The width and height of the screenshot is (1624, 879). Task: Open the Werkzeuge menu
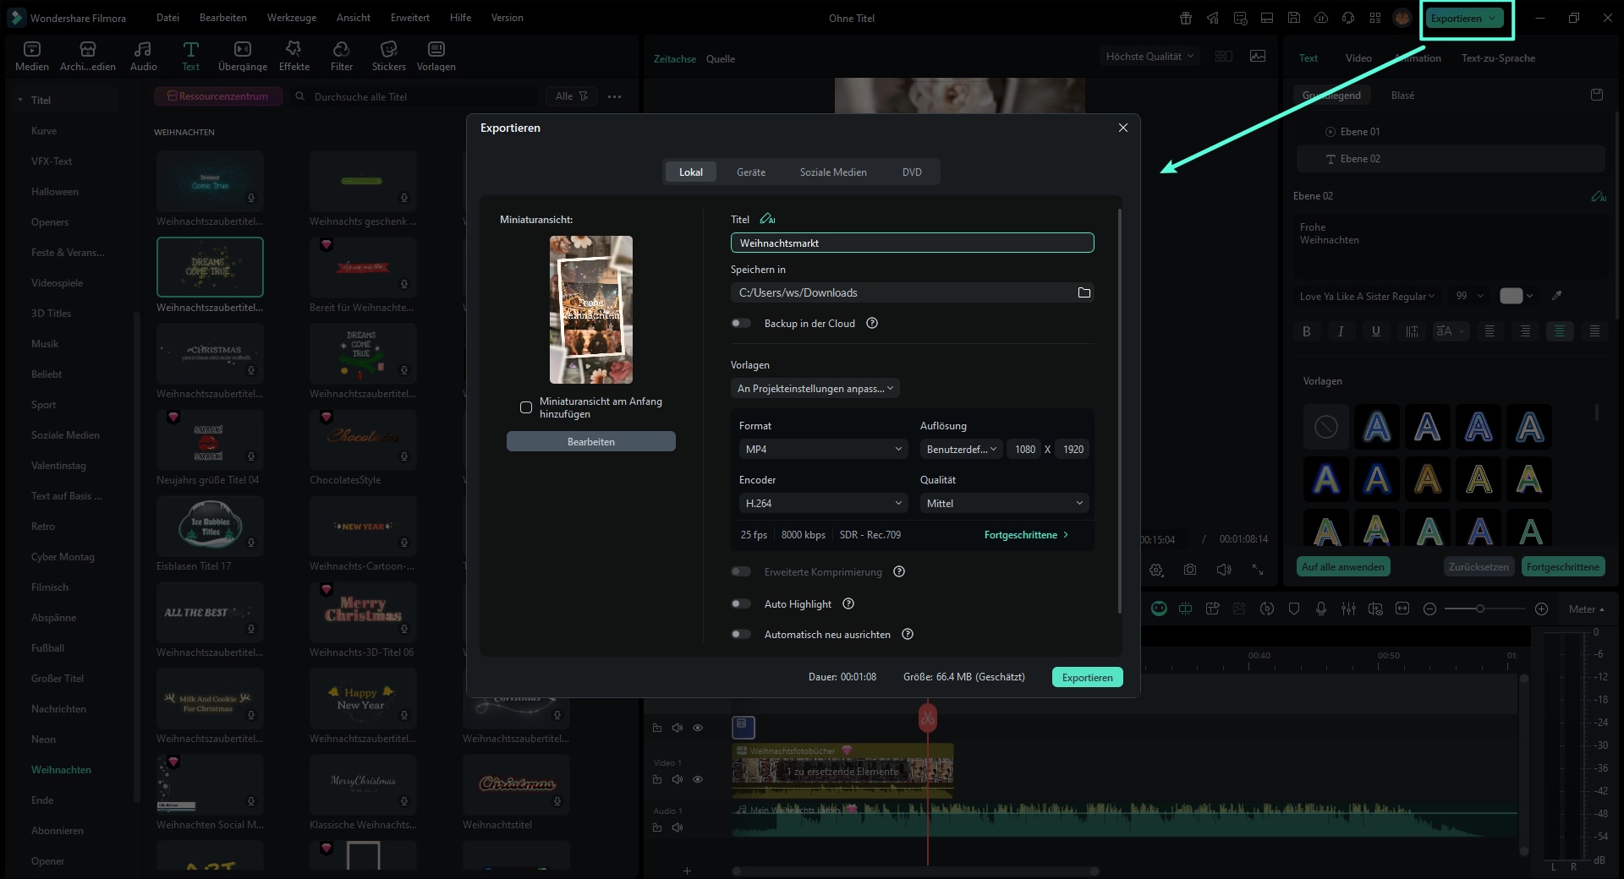pyautogui.click(x=291, y=18)
